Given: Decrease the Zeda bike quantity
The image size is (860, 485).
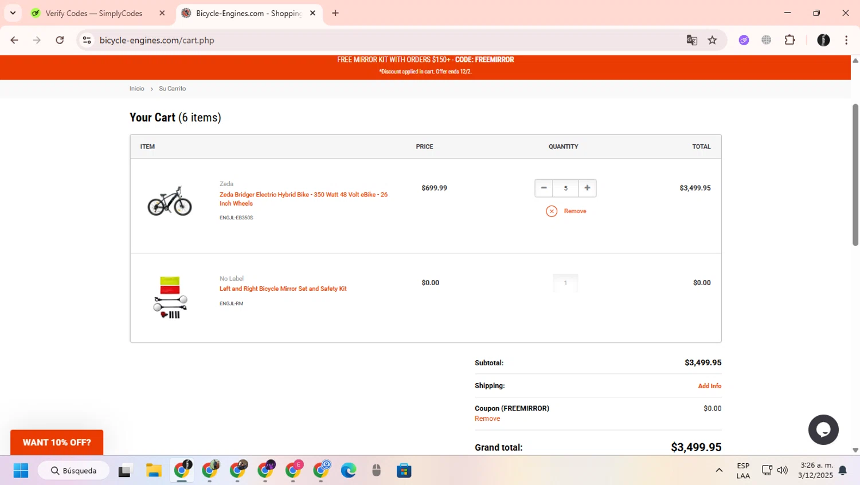Looking at the screenshot, I should [544, 188].
